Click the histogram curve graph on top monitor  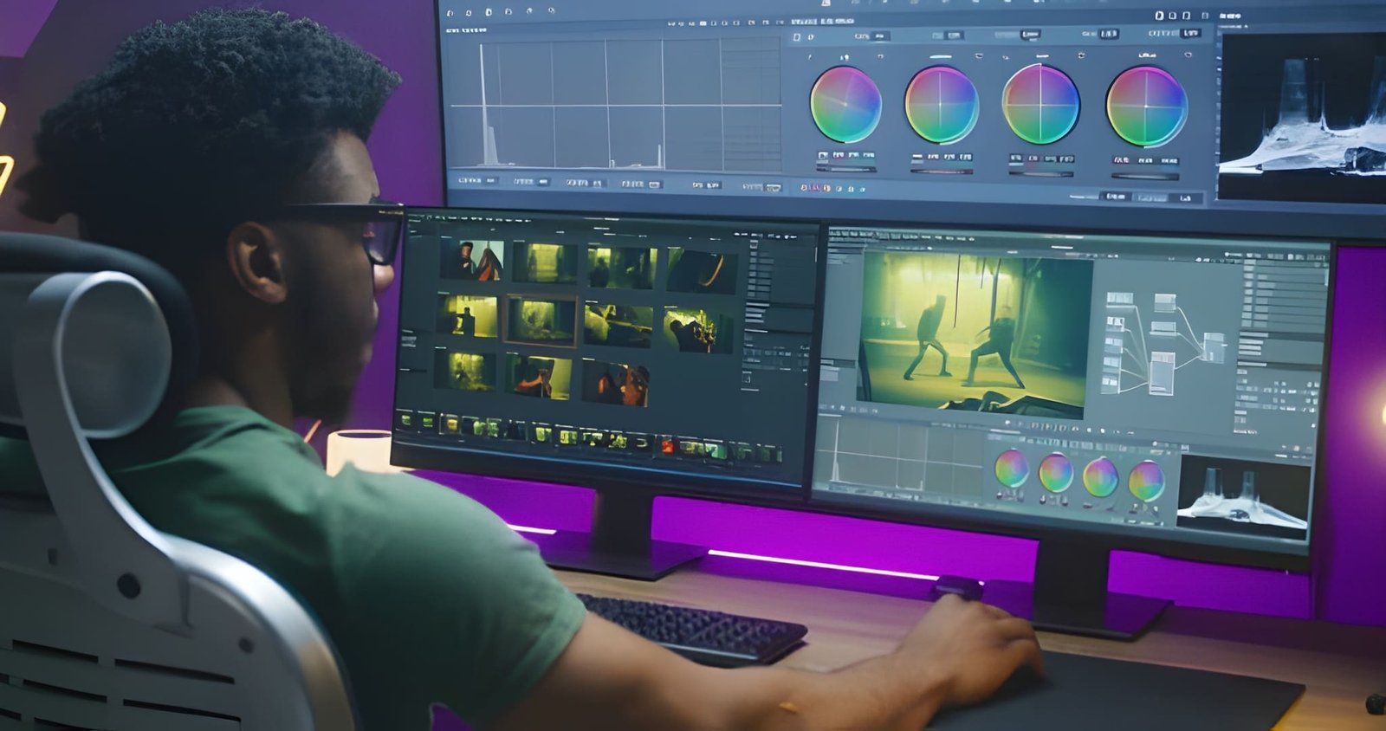click(x=615, y=104)
